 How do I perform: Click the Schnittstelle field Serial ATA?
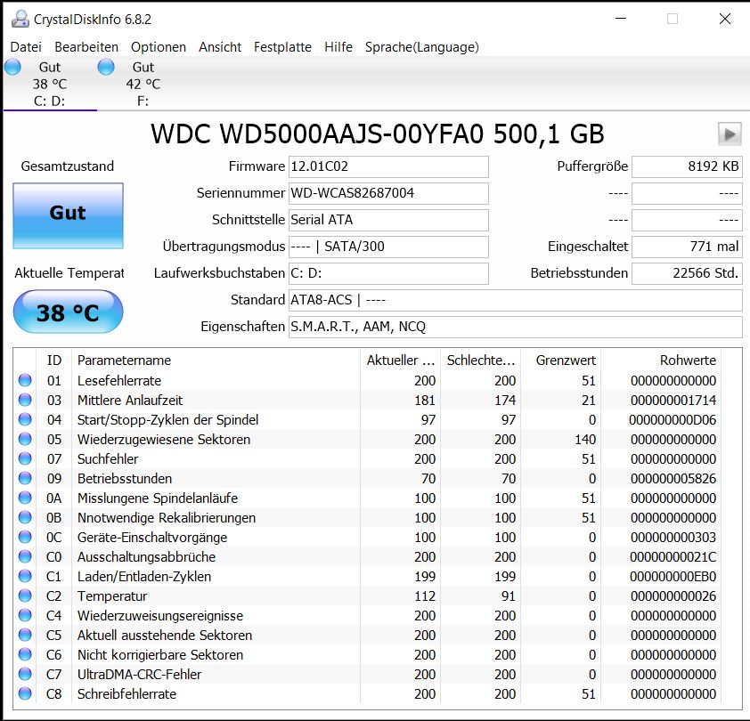click(x=388, y=220)
